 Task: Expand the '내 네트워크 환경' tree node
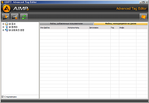point(3,30)
